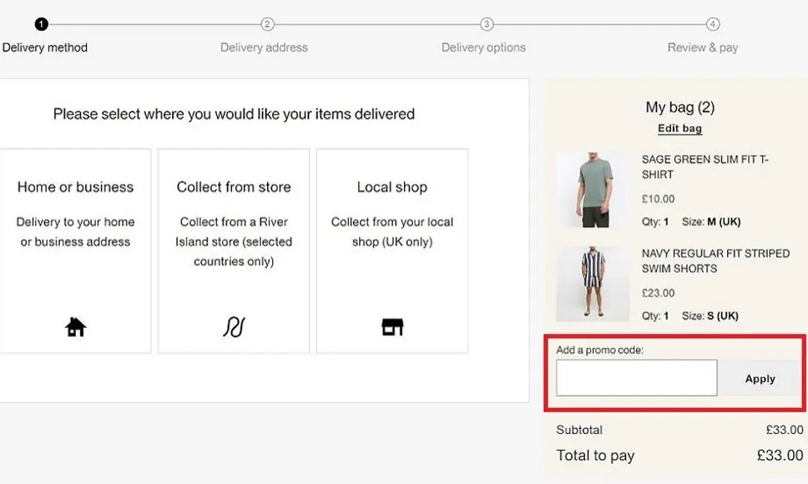Screen dimensions: 808x484
Task: Choose the Collect from store heading
Action: pyautogui.click(x=234, y=187)
